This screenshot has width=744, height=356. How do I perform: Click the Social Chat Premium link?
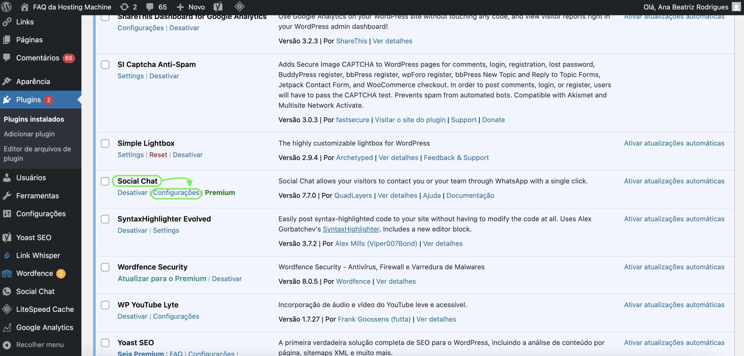(x=220, y=193)
